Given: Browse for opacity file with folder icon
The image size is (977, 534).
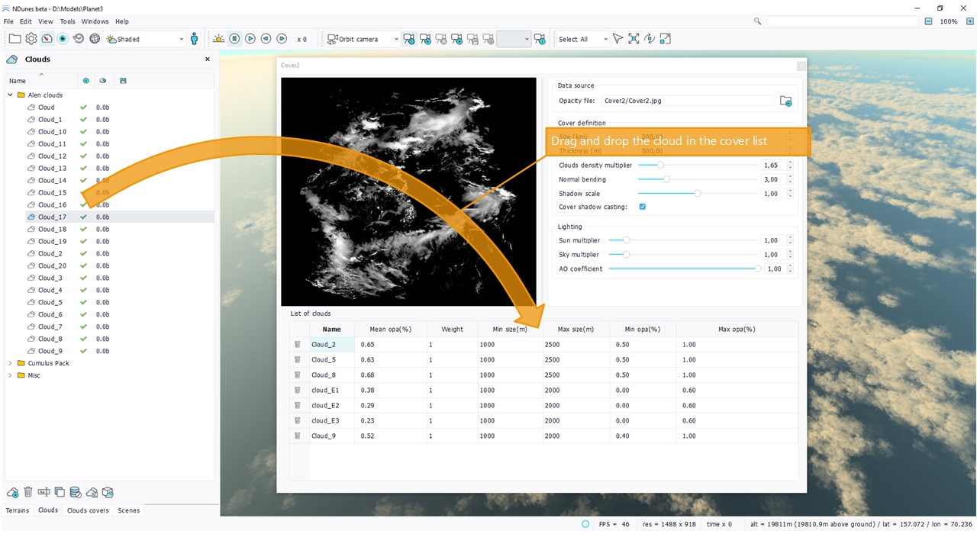Looking at the screenshot, I should pos(785,101).
